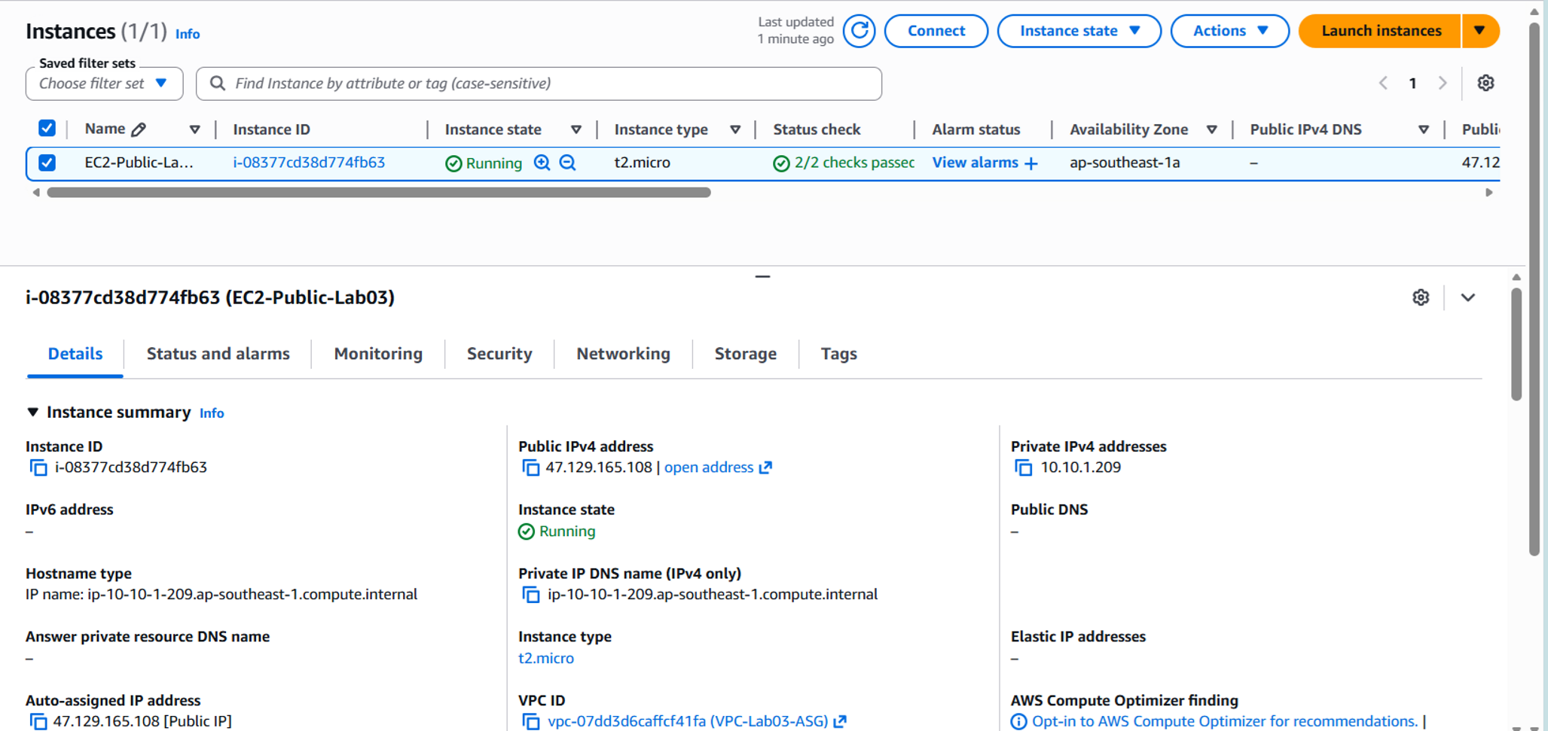Image resolution: width=1548 pixels, height=731 pixels.
Task: Click the open address link
Action: click(709, 468)
